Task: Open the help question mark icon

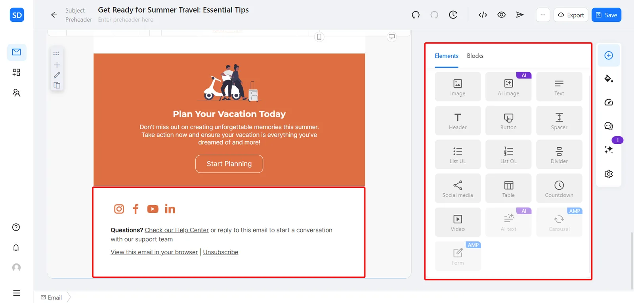Action: [x=16, y=227]
